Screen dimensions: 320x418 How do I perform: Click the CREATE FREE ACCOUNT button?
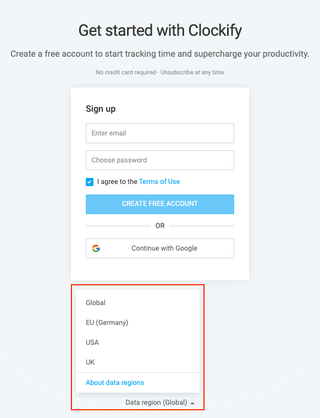click(160, 204)
